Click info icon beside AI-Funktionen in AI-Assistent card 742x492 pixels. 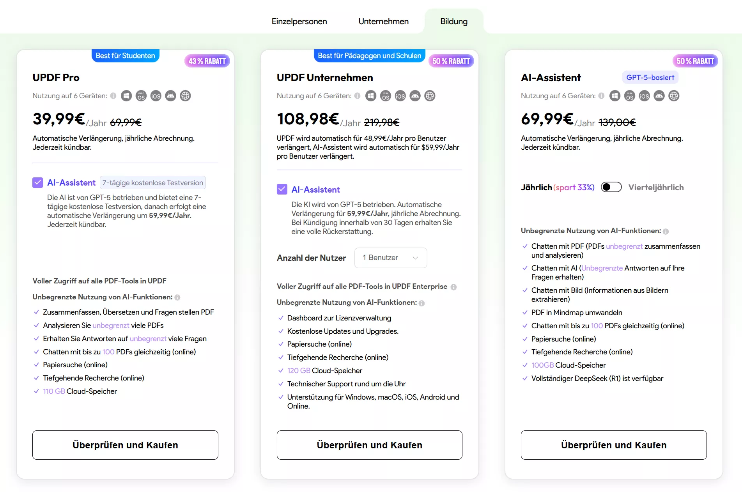click(666, 231)
